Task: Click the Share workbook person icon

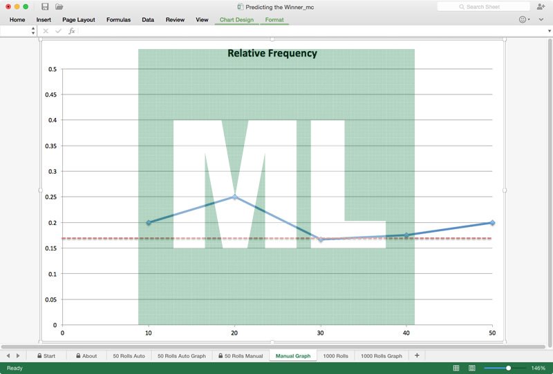Action: click(x=541, y=6)
